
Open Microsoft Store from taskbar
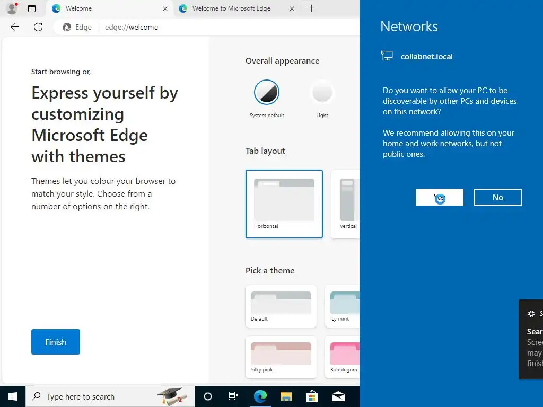point(312,396)
